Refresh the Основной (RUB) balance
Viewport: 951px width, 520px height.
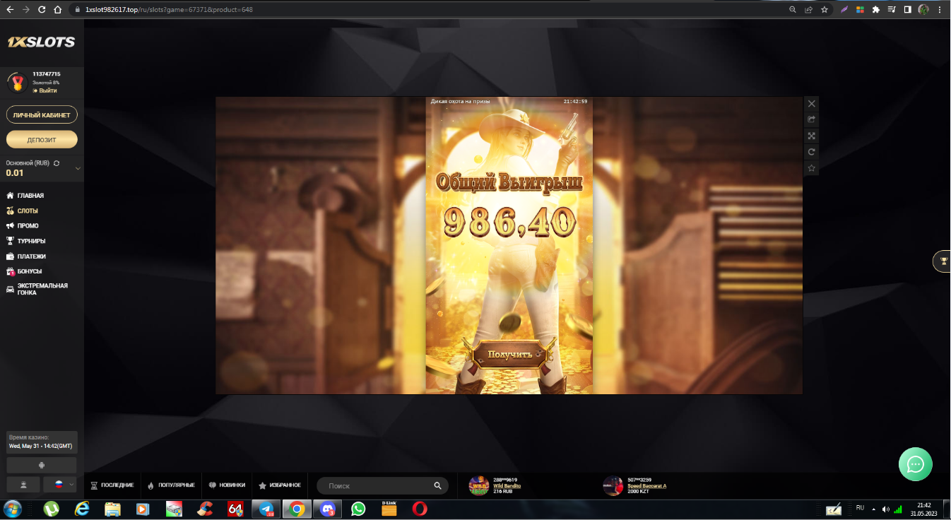point(57,163)
